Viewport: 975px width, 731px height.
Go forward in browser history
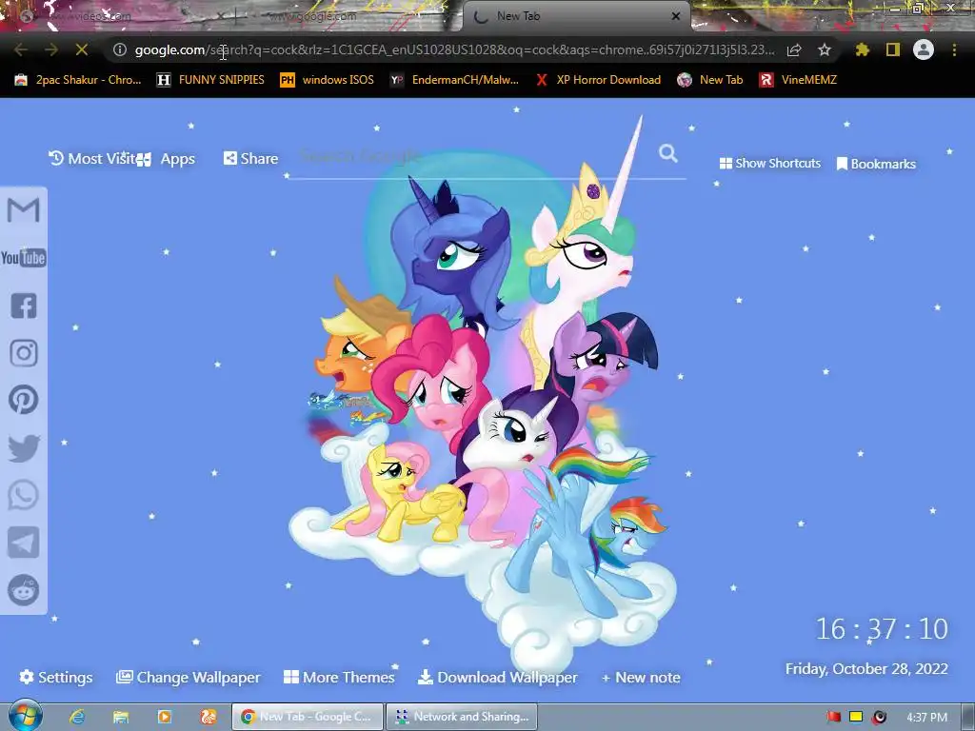(51, 49)
